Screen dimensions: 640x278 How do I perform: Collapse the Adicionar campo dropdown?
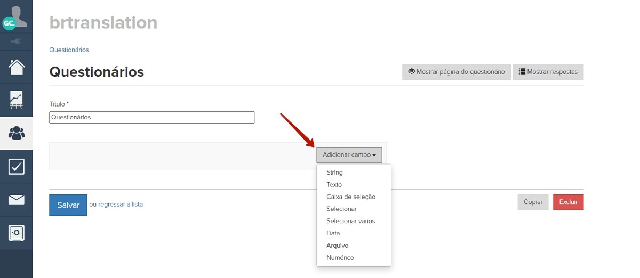[x=349, y=155]
